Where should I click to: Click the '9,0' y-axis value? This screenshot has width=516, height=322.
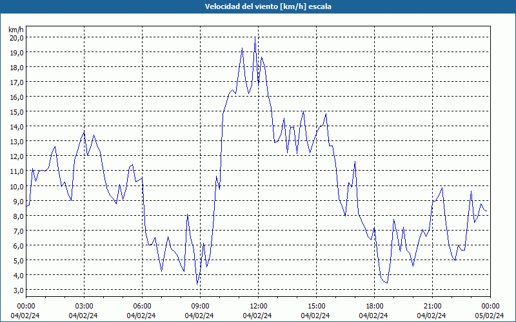click(x=18, y=201)
